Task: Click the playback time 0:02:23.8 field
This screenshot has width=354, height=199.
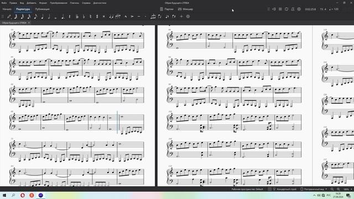Action: (310, 9)
